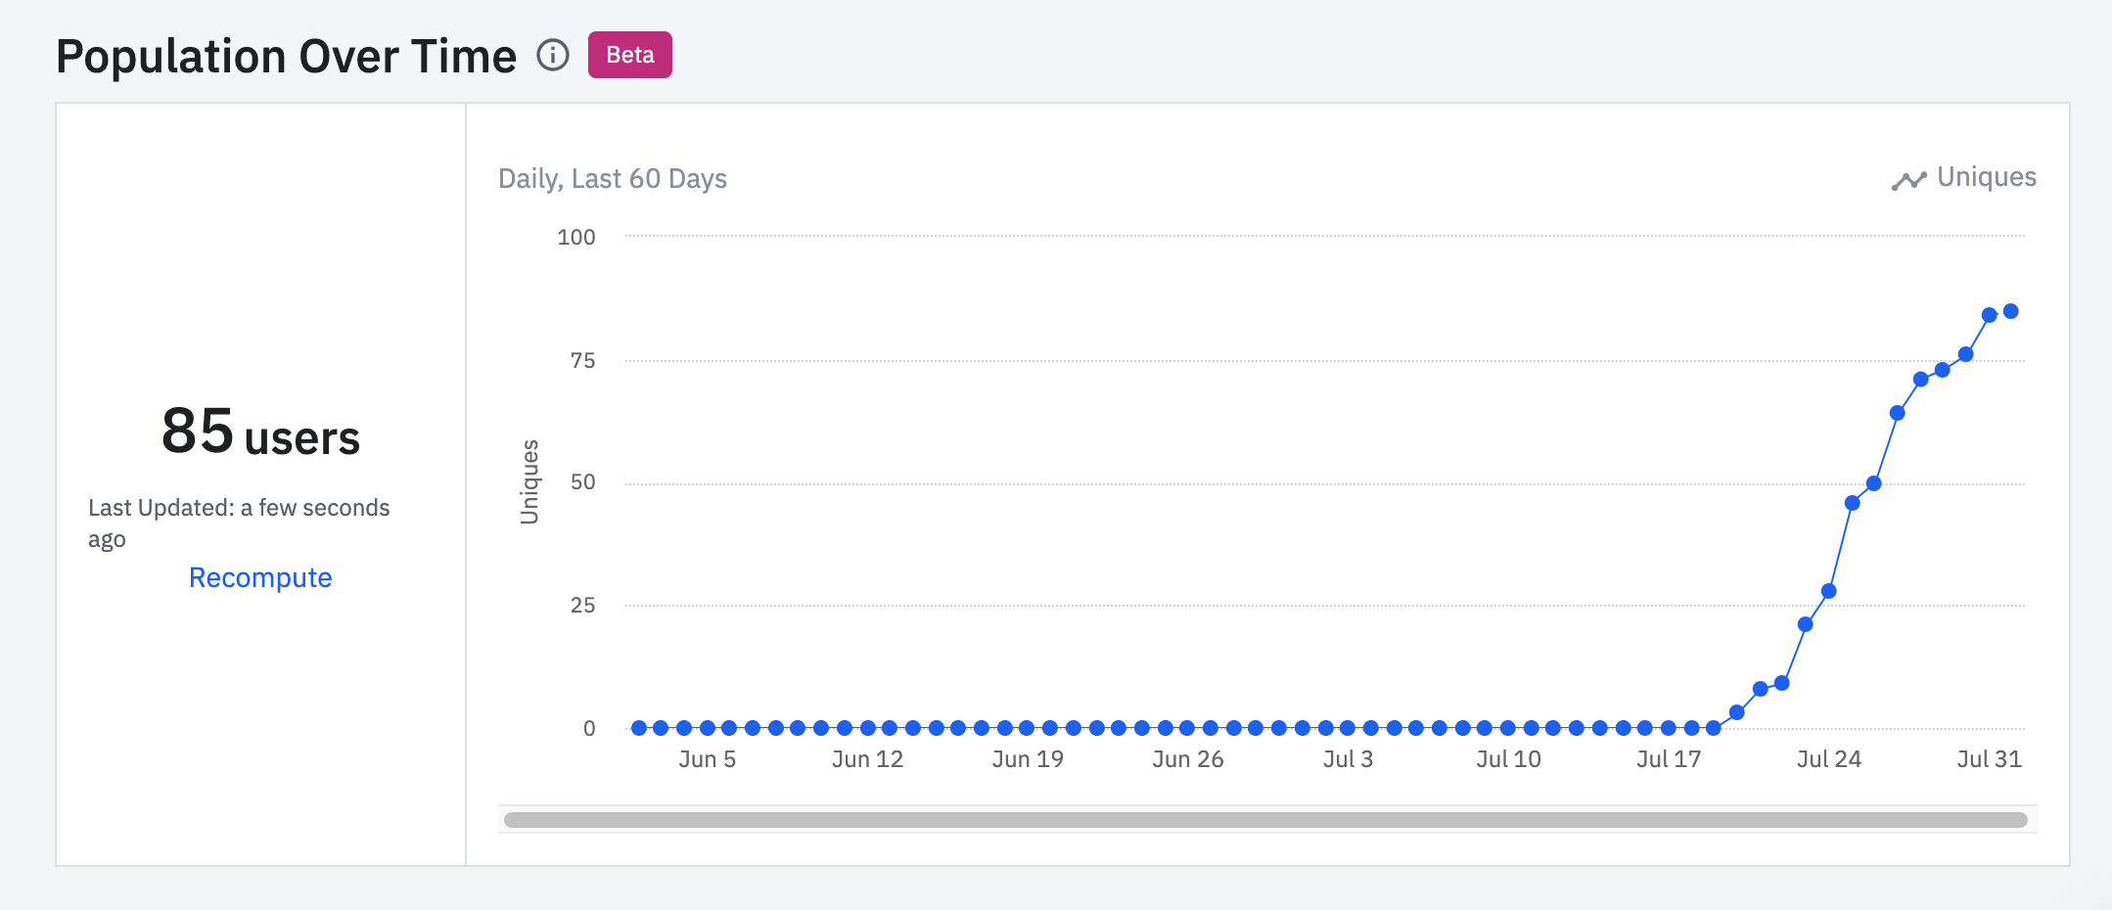Select the first data point at far left
Viewport: 2112px width, 910px height.
tap(639, 728)
